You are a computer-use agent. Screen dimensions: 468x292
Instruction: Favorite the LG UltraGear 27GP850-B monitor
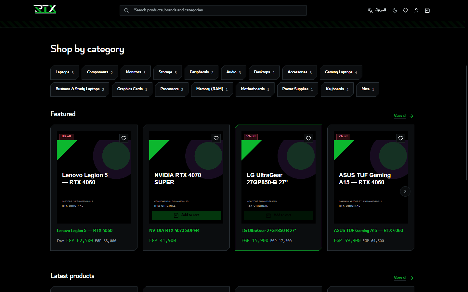308,138
